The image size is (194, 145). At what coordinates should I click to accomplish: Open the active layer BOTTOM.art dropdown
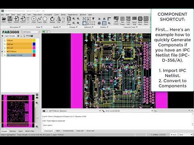[x=100, y=111]
